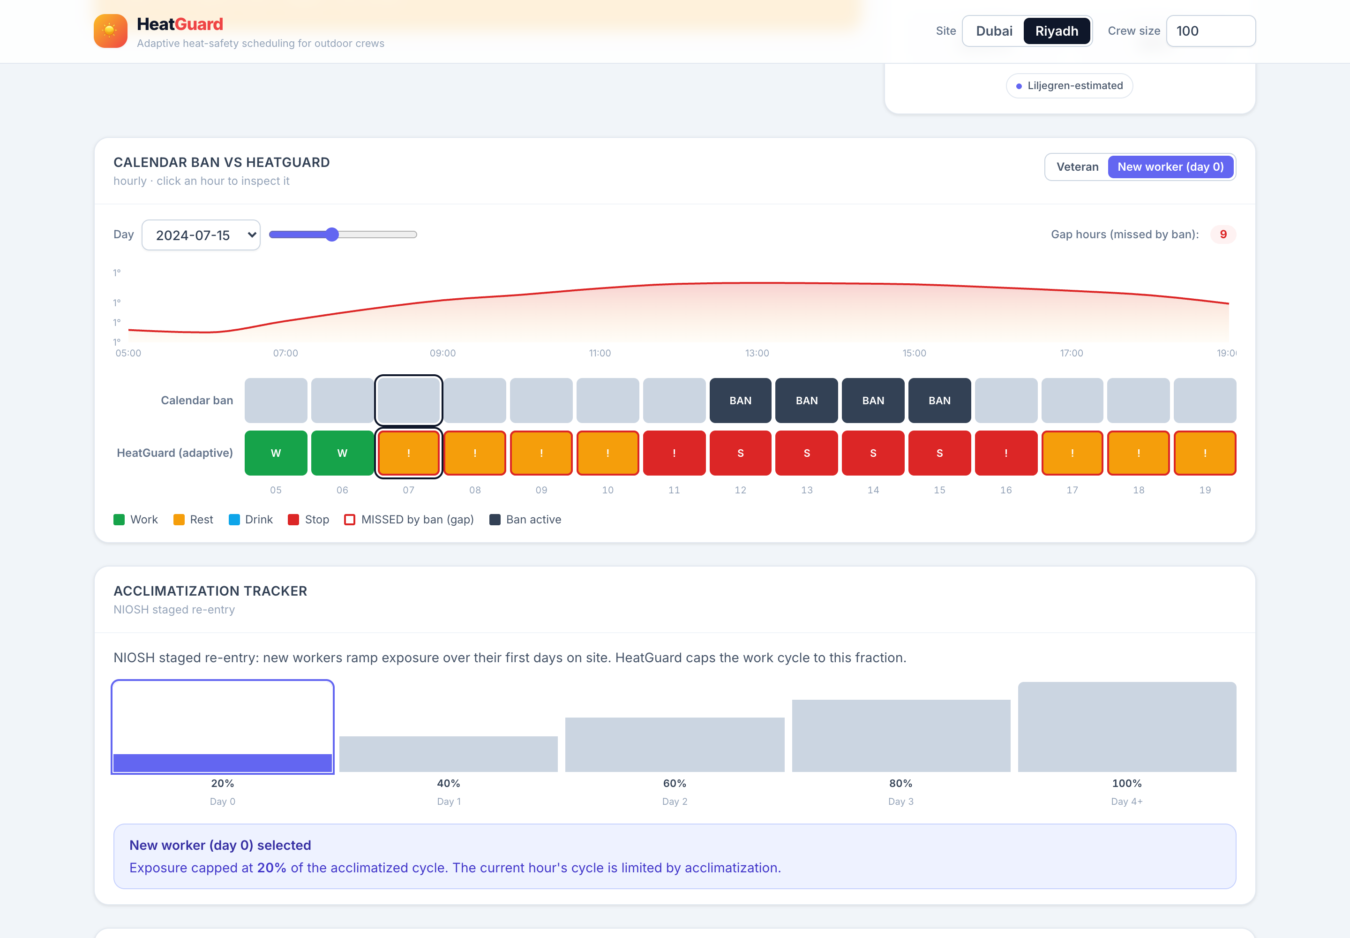Click HeatGuard Stop cell at hour 12

pos(740,453)
